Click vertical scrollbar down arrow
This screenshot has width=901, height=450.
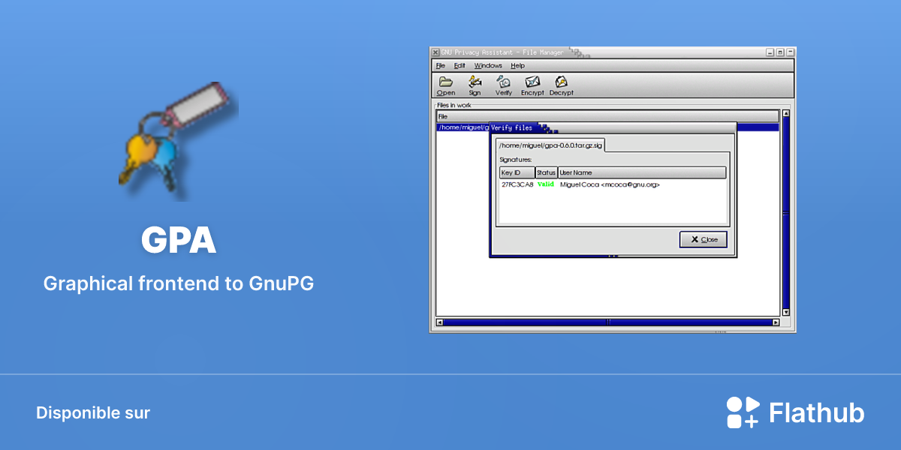[786, 312]
